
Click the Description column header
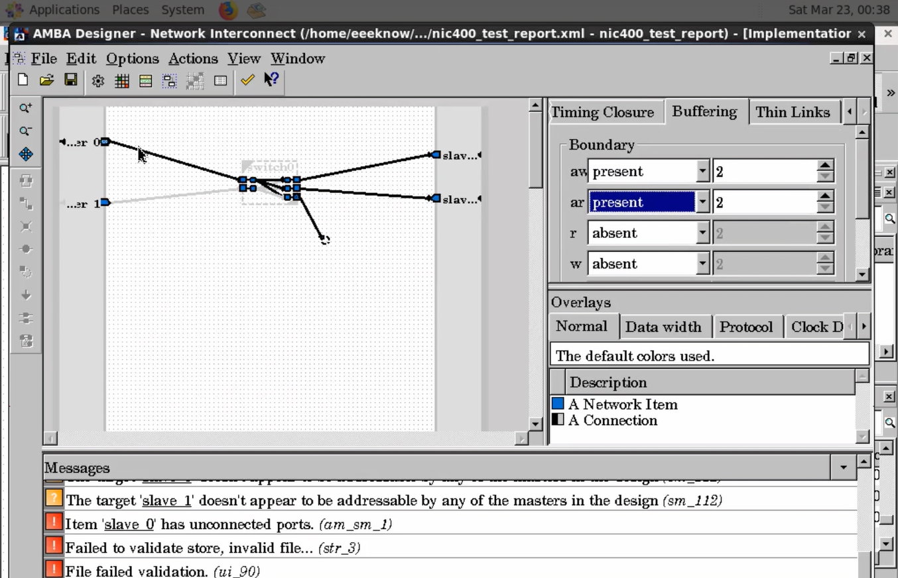tap(709, 382)
